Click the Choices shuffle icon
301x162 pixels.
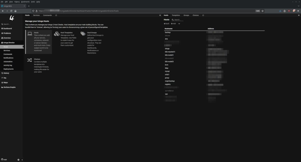click(30, 60)
